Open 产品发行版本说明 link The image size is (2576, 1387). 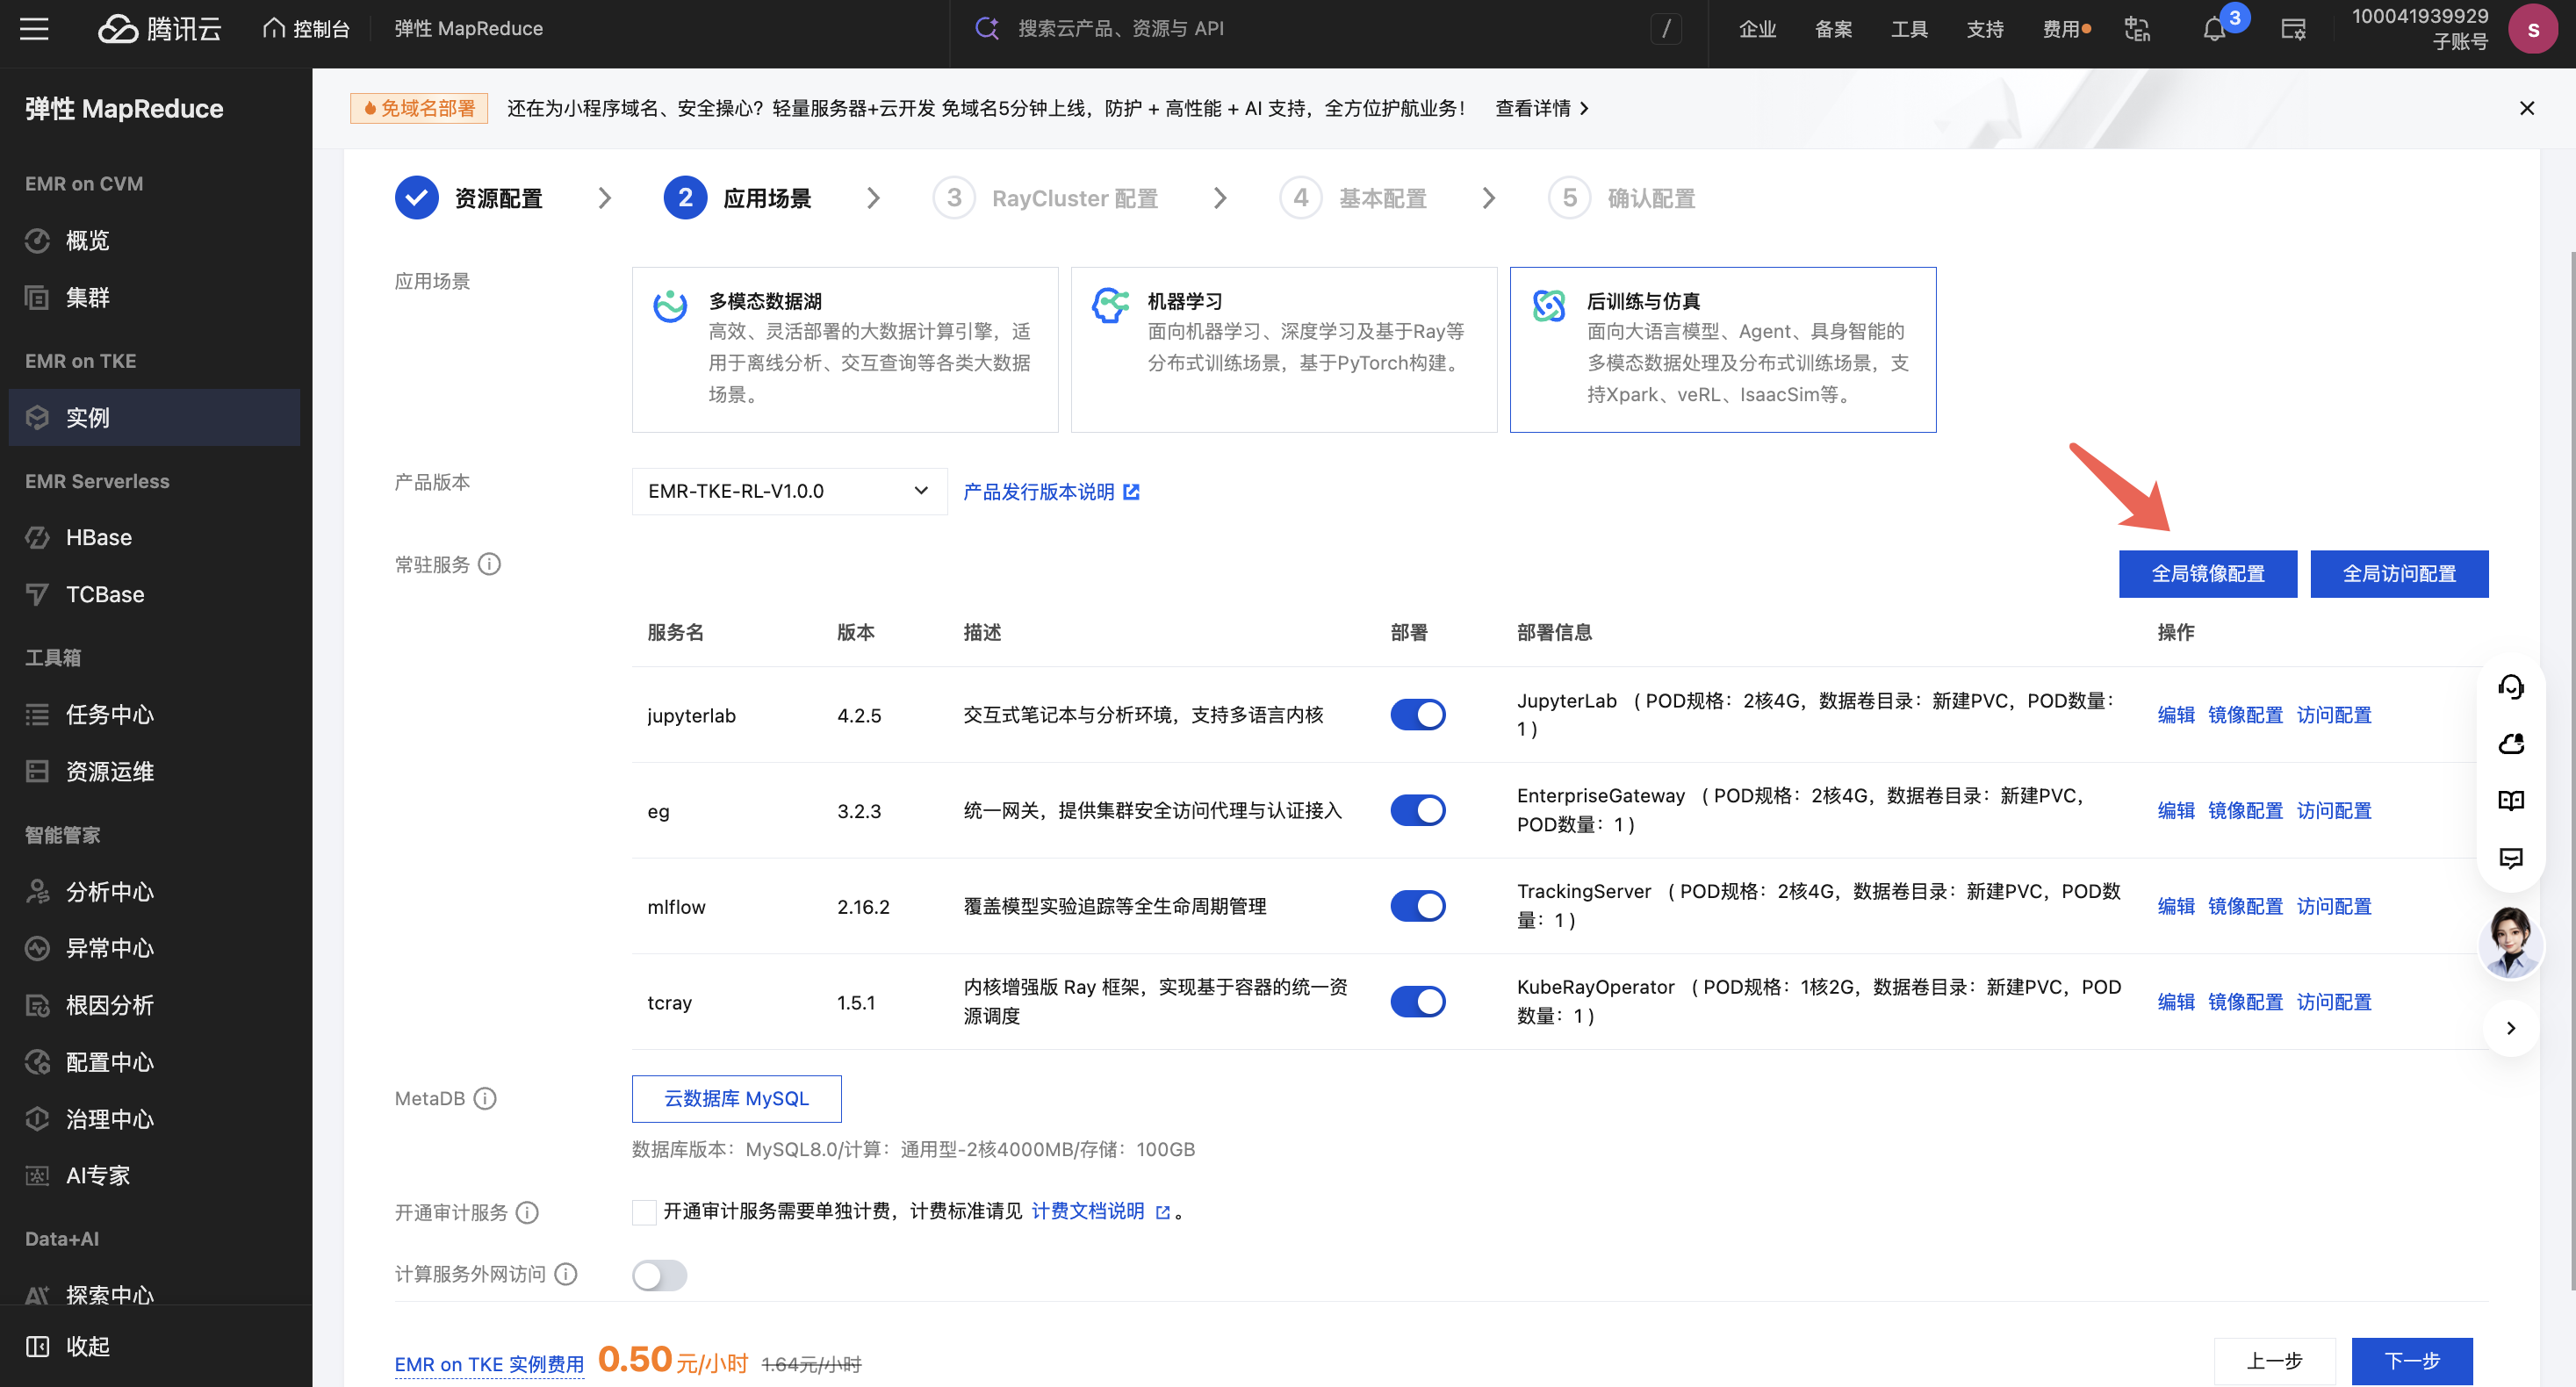(1051, 491)
